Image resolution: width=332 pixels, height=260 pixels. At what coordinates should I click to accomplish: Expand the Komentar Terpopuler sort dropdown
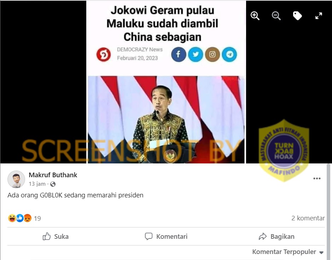tap(288, 252)
